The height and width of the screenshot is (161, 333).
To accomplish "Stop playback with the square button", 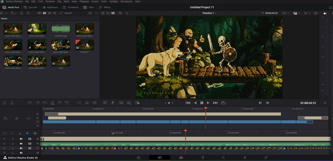I will (202, 103).
